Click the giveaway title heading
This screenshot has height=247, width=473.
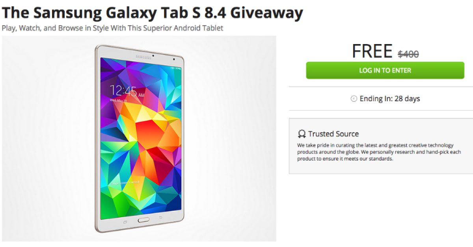click(x=153, y=13)
